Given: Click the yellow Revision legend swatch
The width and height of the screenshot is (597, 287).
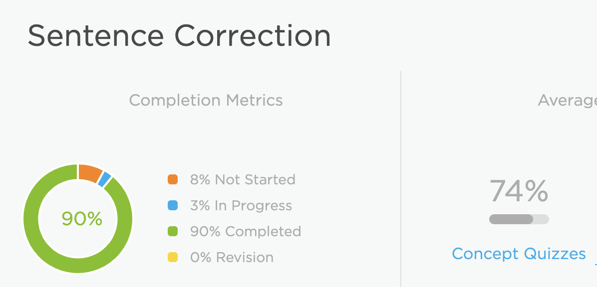Looking at the screenshot, I should click(173, 257).
